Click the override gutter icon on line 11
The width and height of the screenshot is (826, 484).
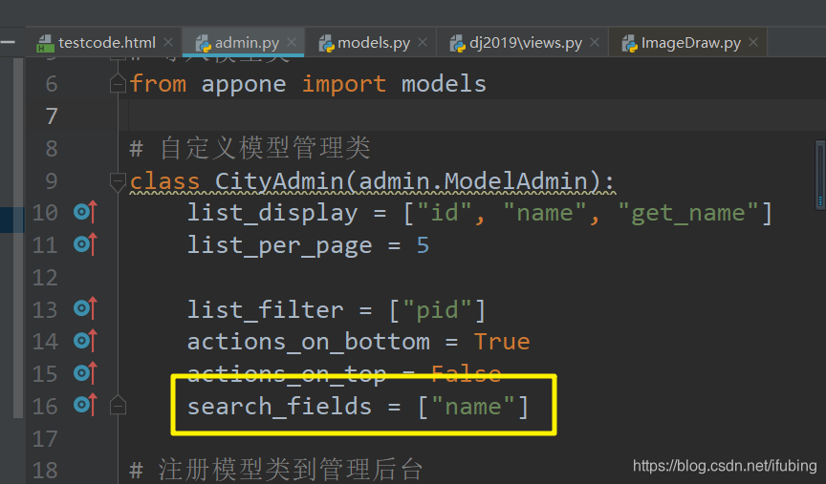tap(86, 244)
